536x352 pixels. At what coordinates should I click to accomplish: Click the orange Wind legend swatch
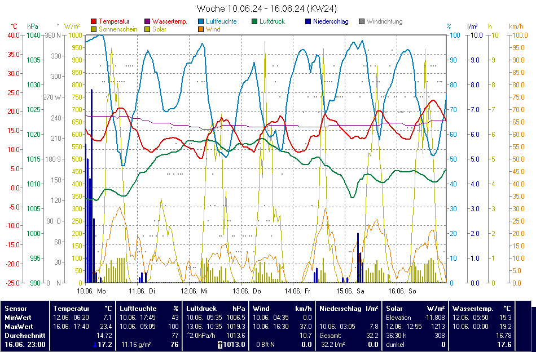click(201, 30)
